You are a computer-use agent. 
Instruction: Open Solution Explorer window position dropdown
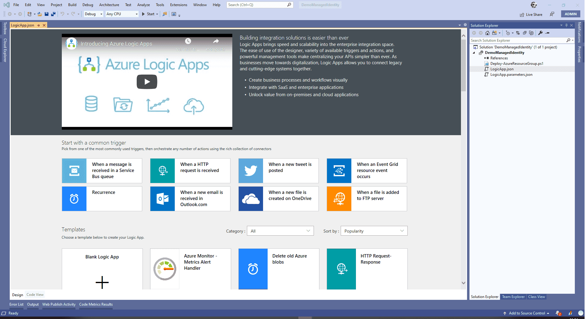pyautogui.click(x=561, y=25)
